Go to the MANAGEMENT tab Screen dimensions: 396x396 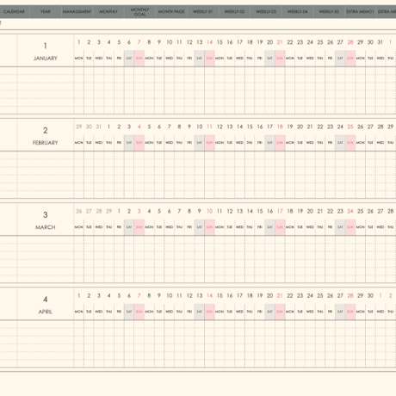(x=77, y=12)
